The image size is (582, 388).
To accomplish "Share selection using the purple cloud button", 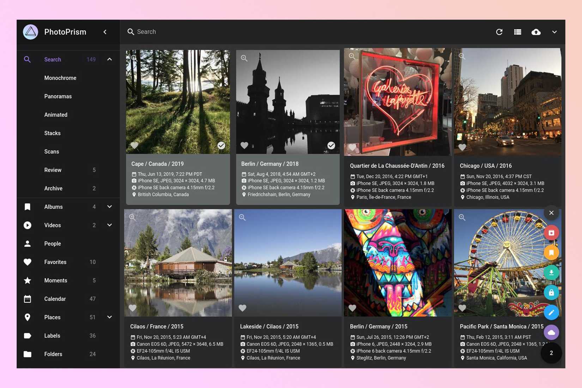I will click(x=551, y=332).
